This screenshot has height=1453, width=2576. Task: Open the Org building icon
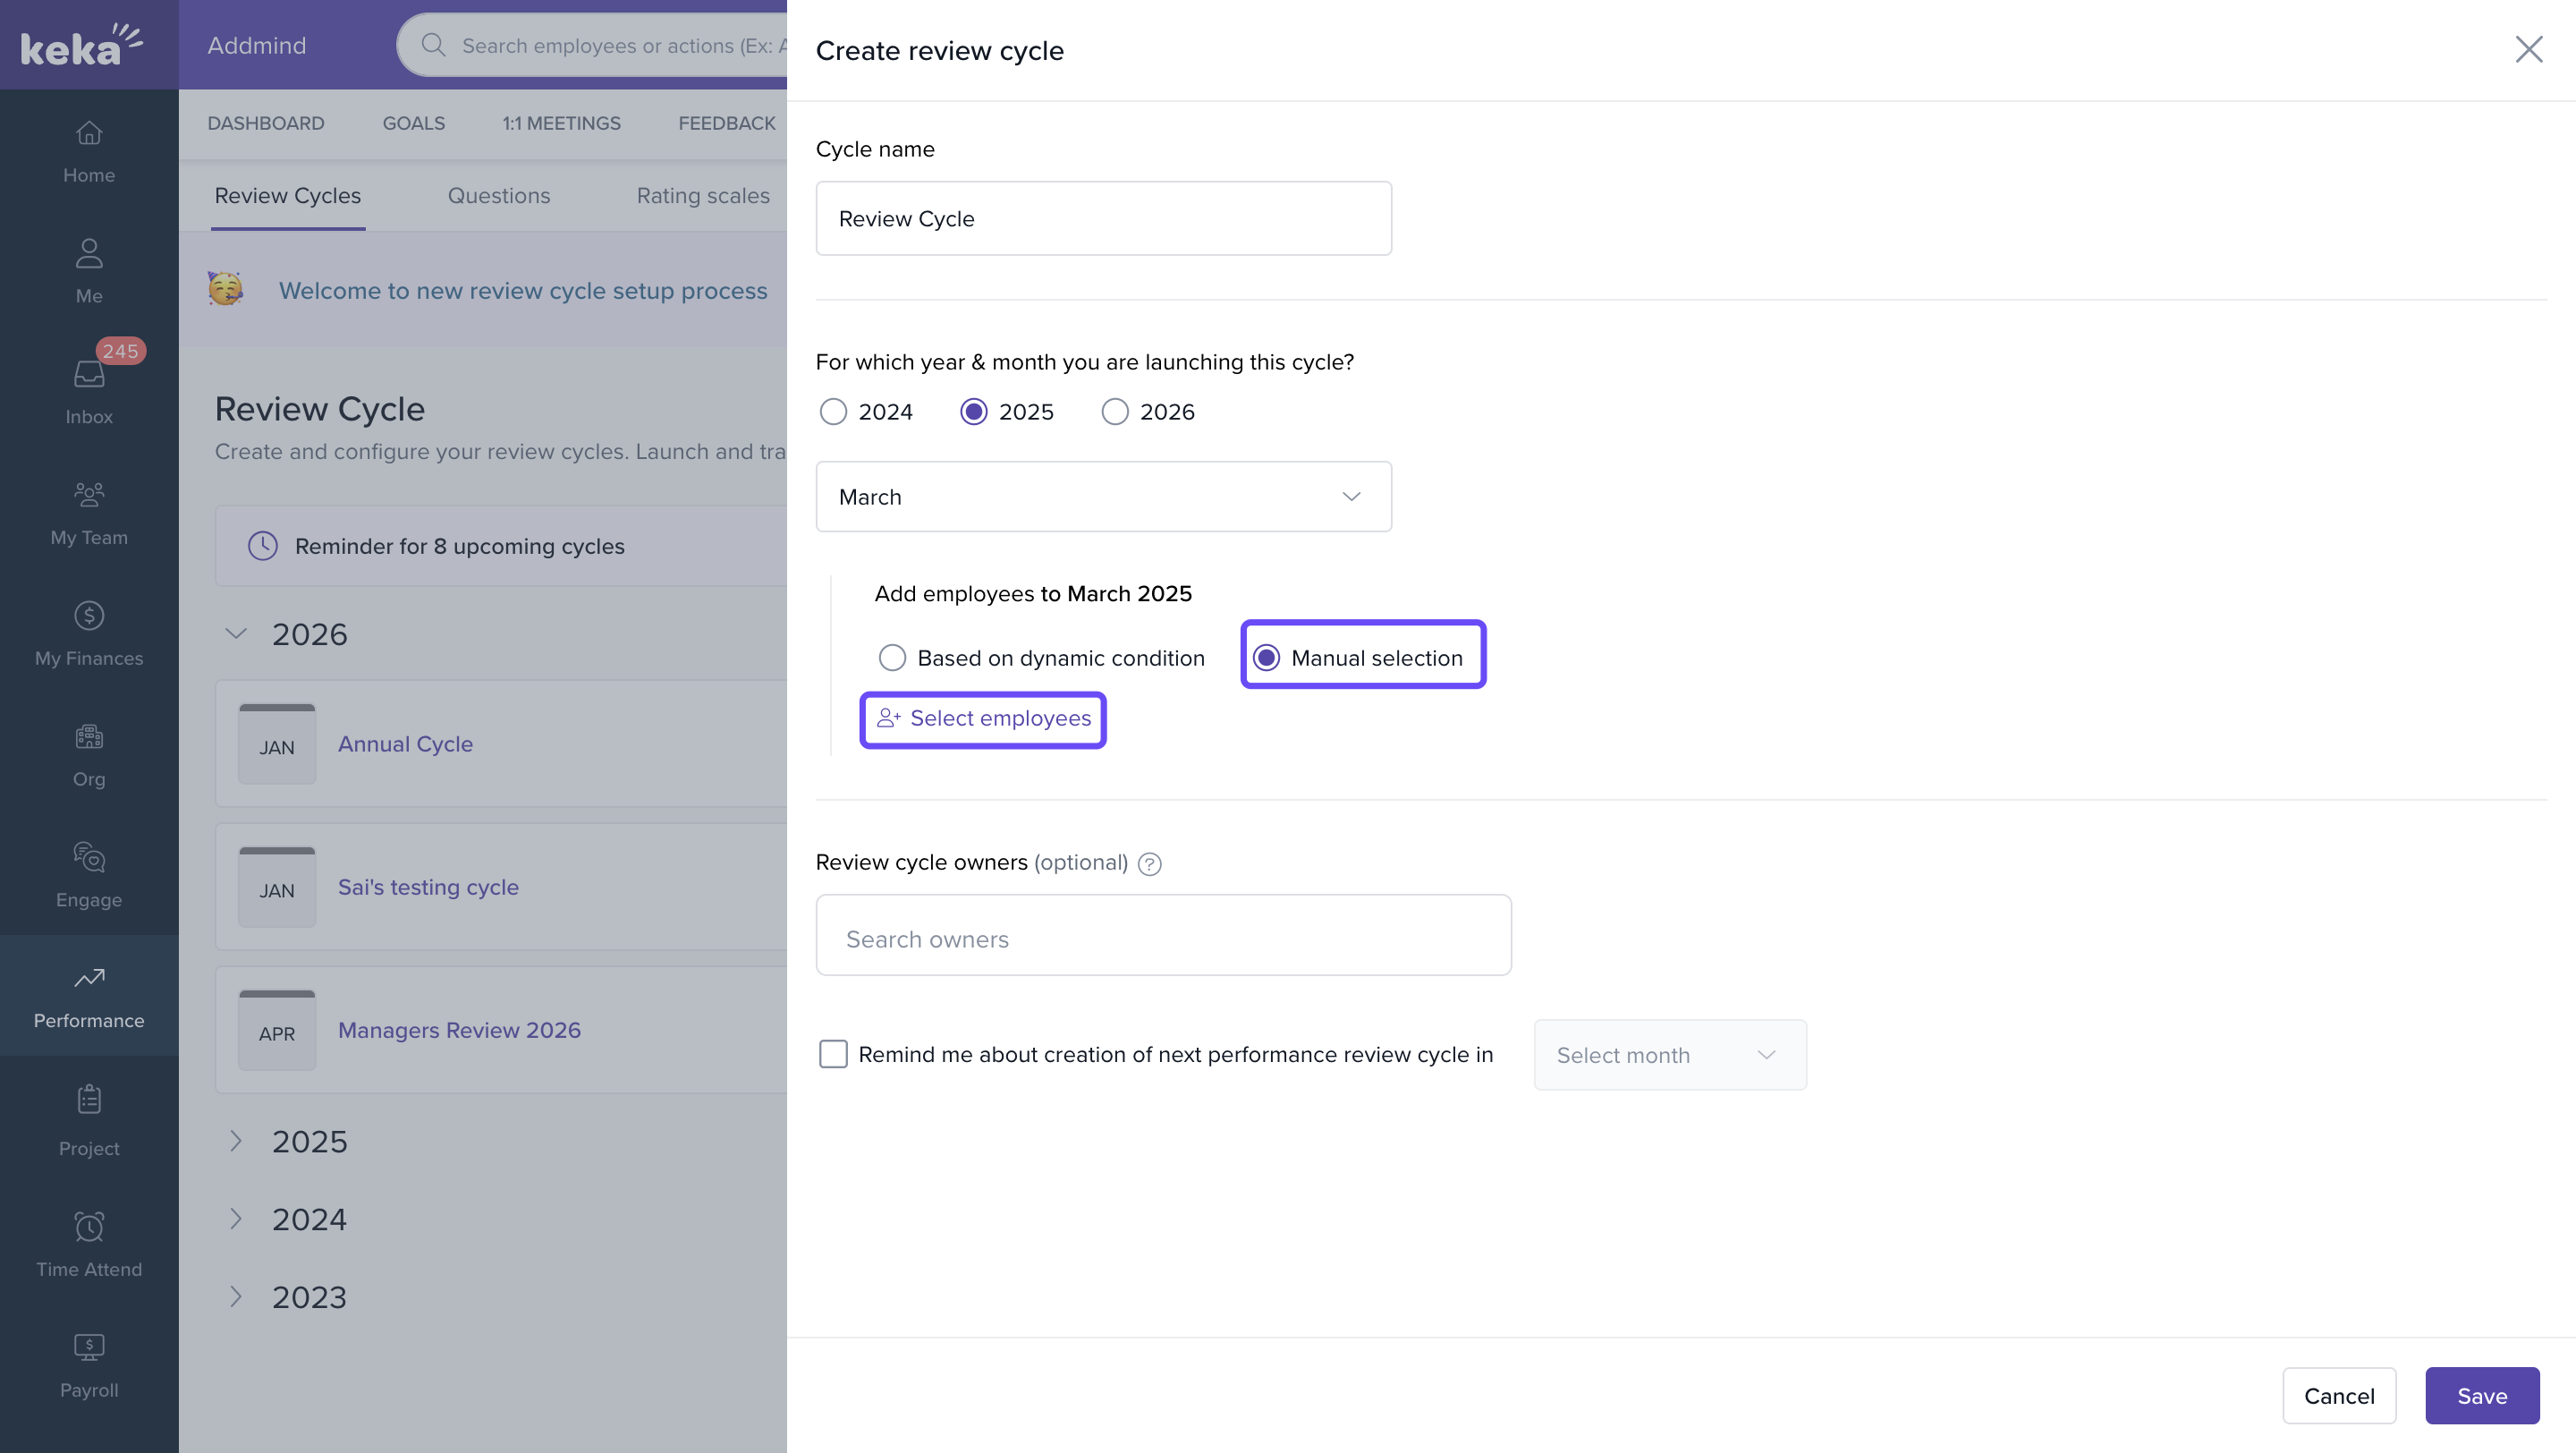89,737
